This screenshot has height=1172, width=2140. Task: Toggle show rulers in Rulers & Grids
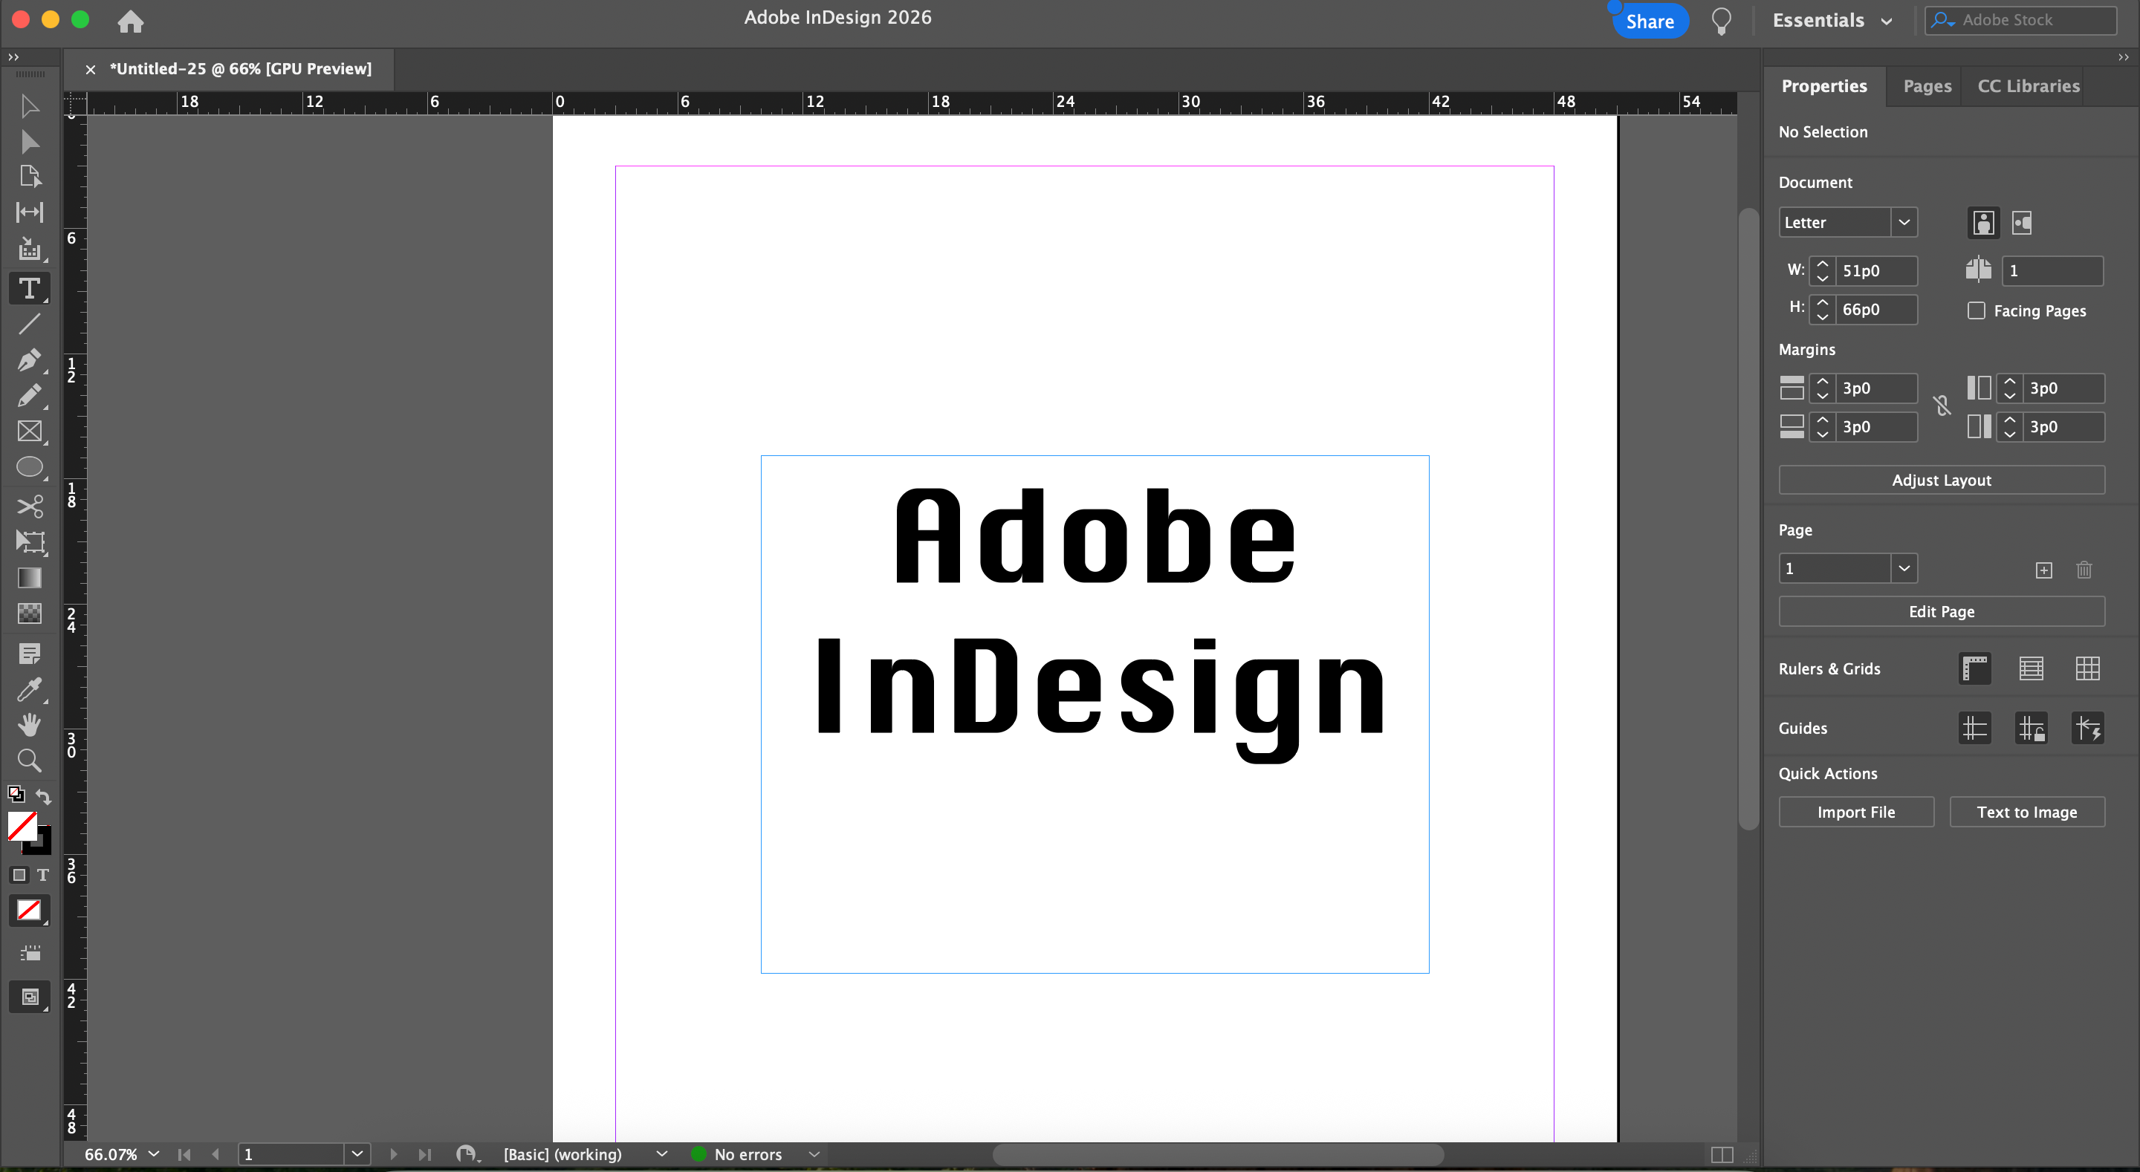[x=1974, y=668]
